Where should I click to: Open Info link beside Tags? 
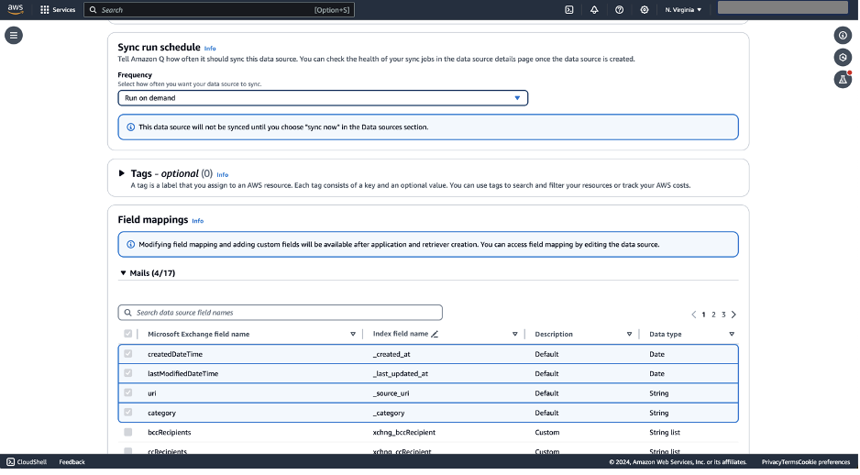point(223,175)
